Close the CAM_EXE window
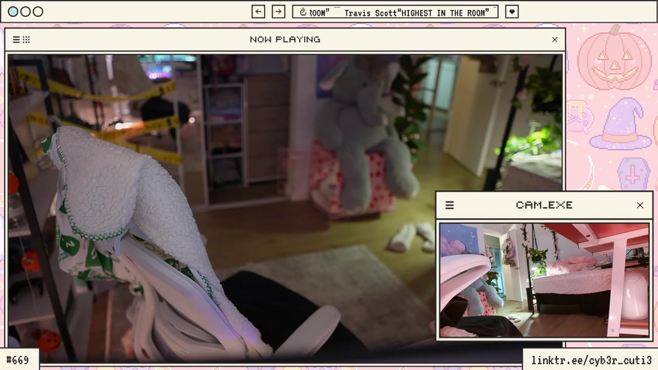 [x=640, y=205]
